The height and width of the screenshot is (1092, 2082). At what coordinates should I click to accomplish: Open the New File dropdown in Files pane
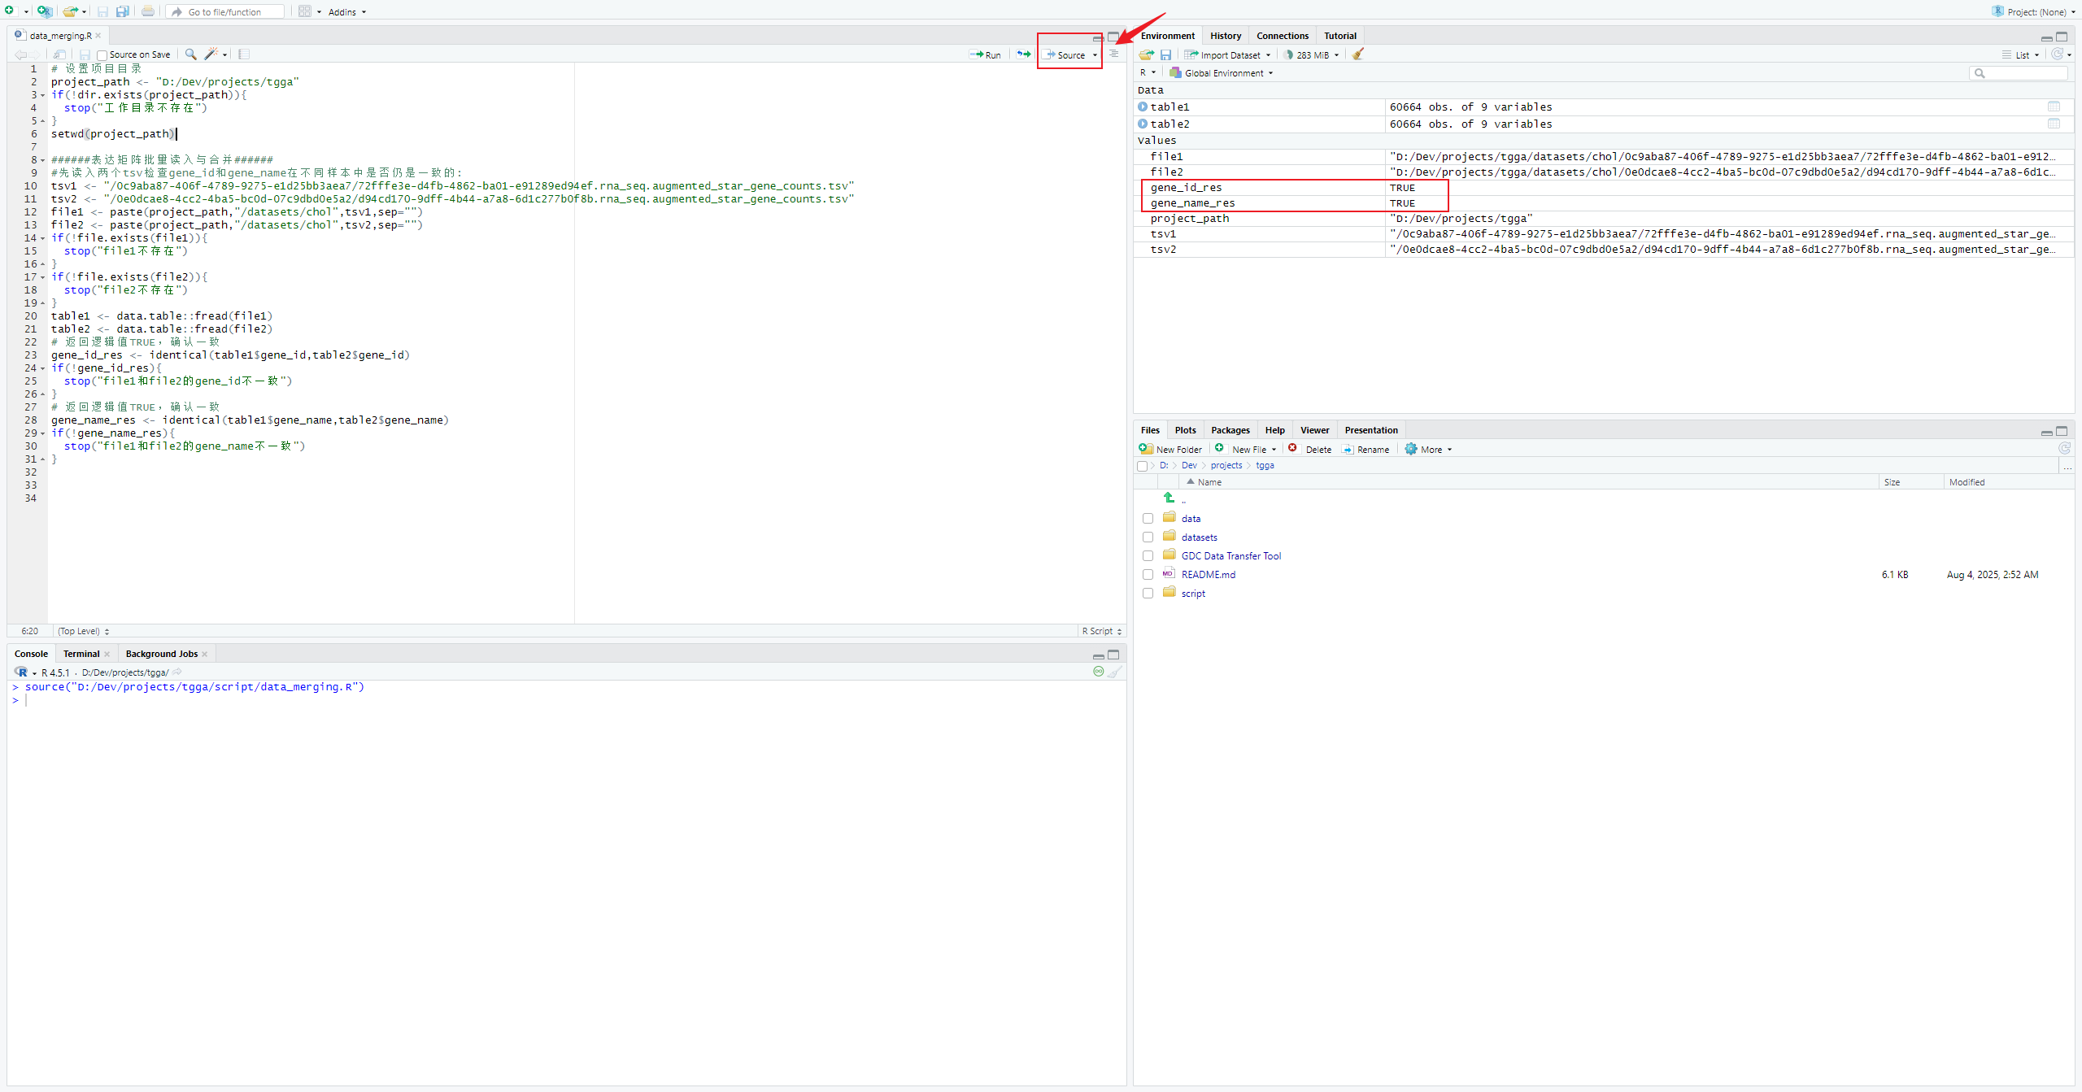pos(1247,449)
